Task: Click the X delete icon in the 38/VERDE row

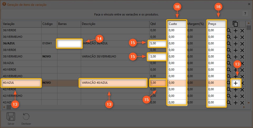Action: tap(242, 50)
